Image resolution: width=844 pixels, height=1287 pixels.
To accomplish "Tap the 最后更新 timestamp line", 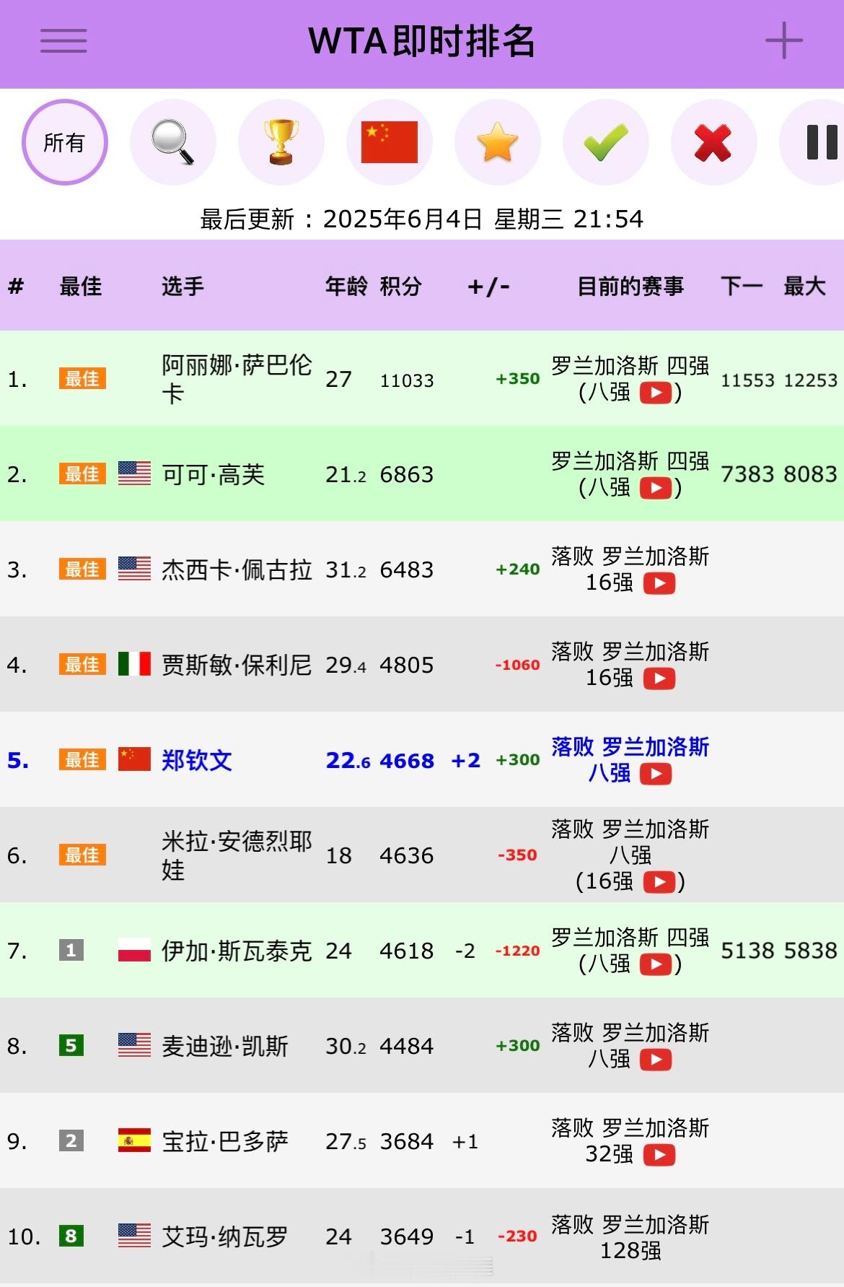I will click(x=422, y=219).
